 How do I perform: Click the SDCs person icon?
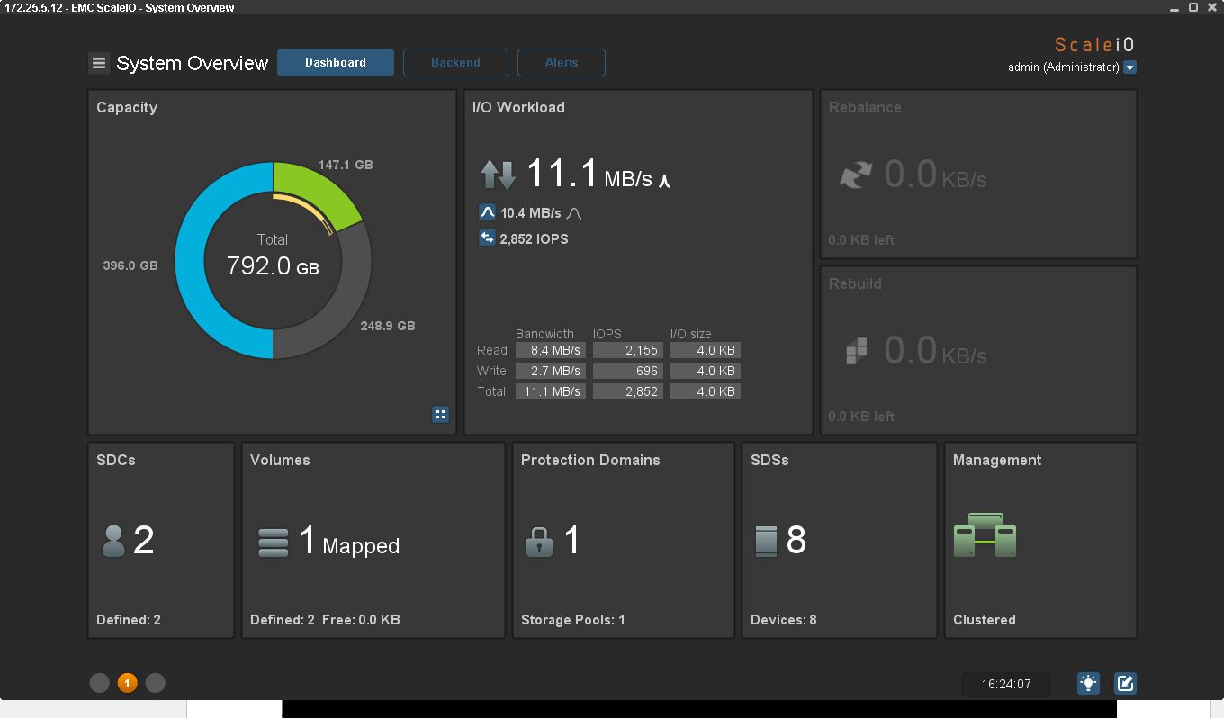pyautogui.click(x=113, y=541)
